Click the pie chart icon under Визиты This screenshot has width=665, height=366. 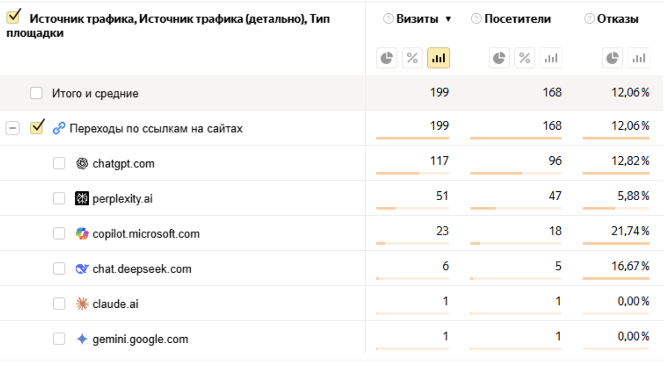pos(387,58)
